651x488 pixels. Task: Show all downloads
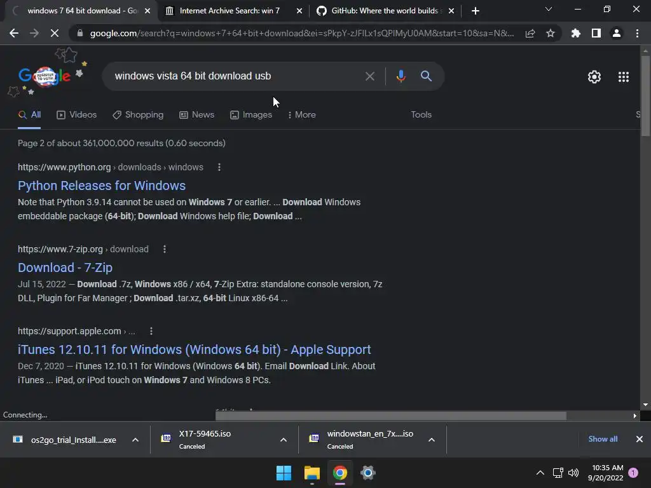pos(603,439)
